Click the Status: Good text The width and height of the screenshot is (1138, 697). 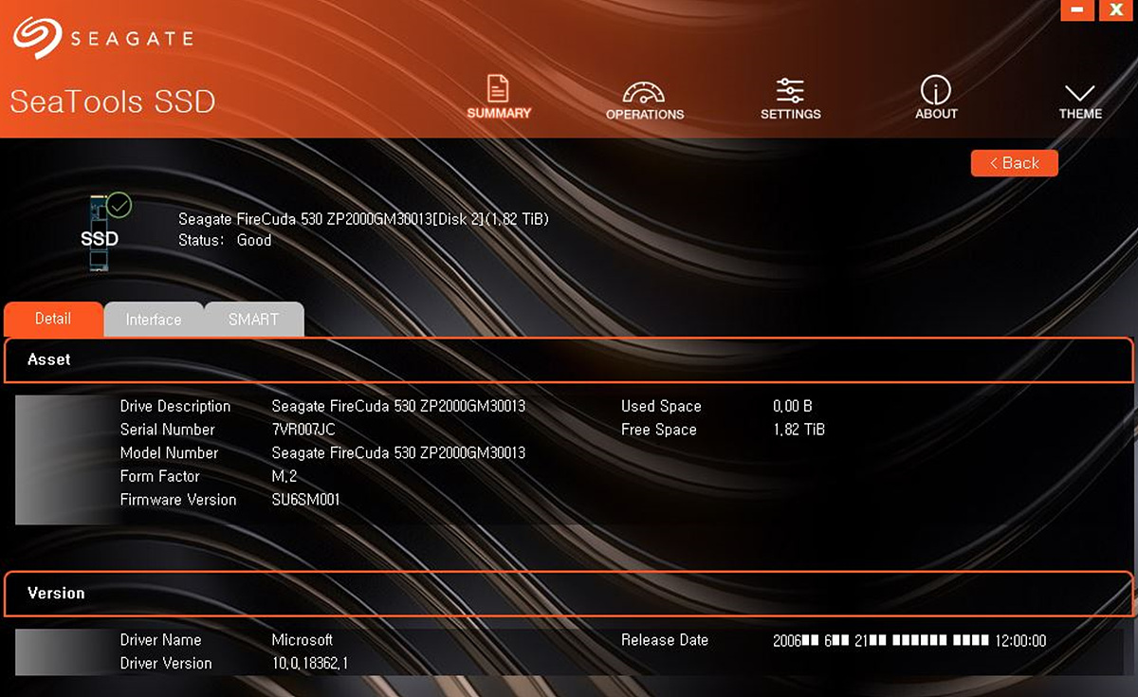point(225,241)
